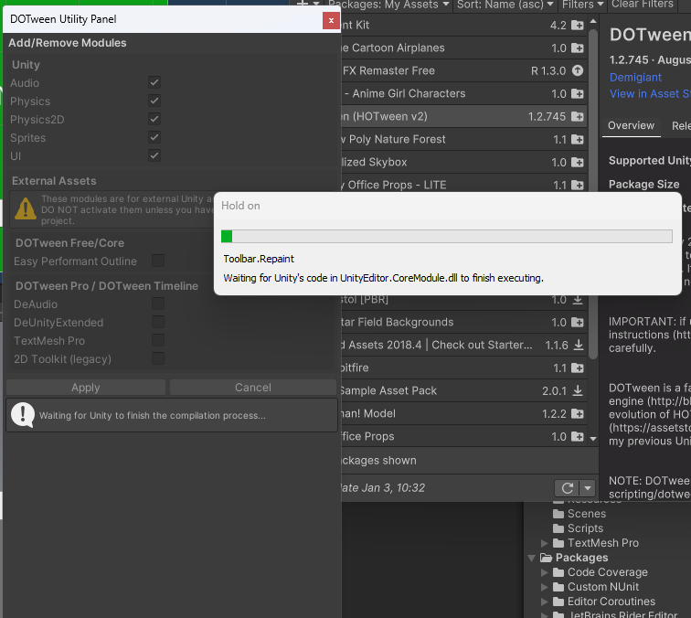The width and height of the screenshot is (691, 618).
Task: Enable 2D Toolkit (legacy) checkbox
Action: click(158, 358)
